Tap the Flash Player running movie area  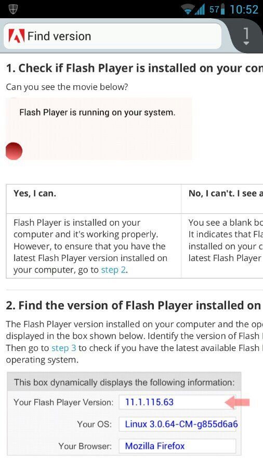click(99, 128)
